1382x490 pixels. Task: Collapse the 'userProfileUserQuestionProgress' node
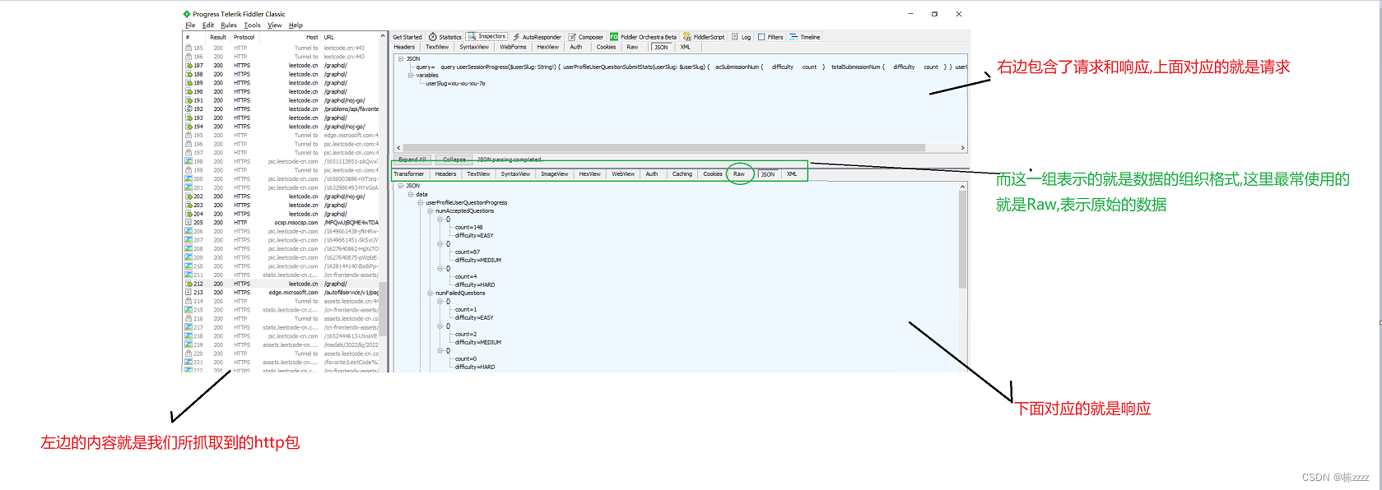point(420,203)
